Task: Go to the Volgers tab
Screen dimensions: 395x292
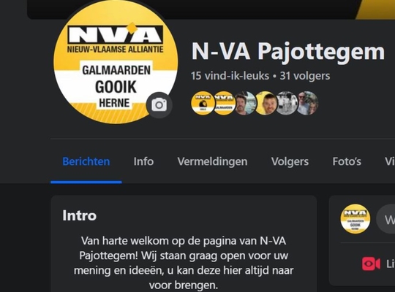Action: [x=290, y=161]
